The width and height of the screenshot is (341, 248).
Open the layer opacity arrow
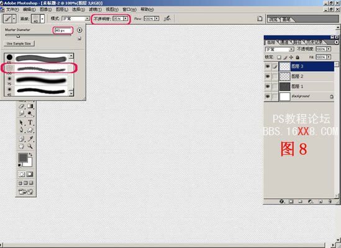coord(329,49)
